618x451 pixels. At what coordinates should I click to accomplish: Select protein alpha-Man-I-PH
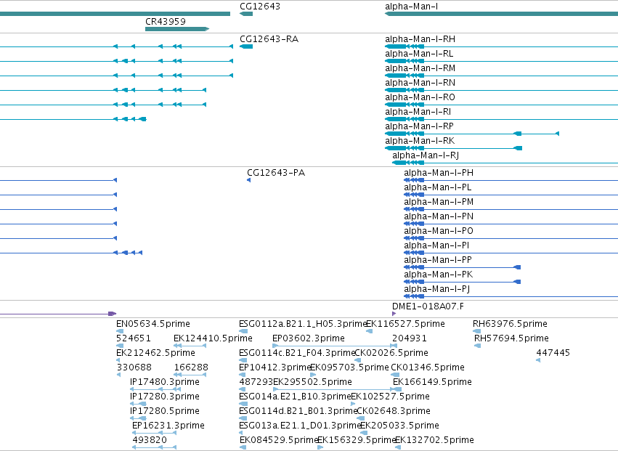[x=439, y=173]
